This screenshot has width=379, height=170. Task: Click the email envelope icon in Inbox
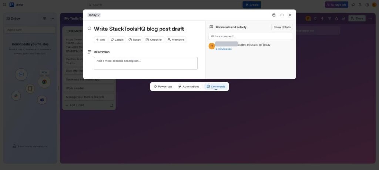[x=21, y=74]
